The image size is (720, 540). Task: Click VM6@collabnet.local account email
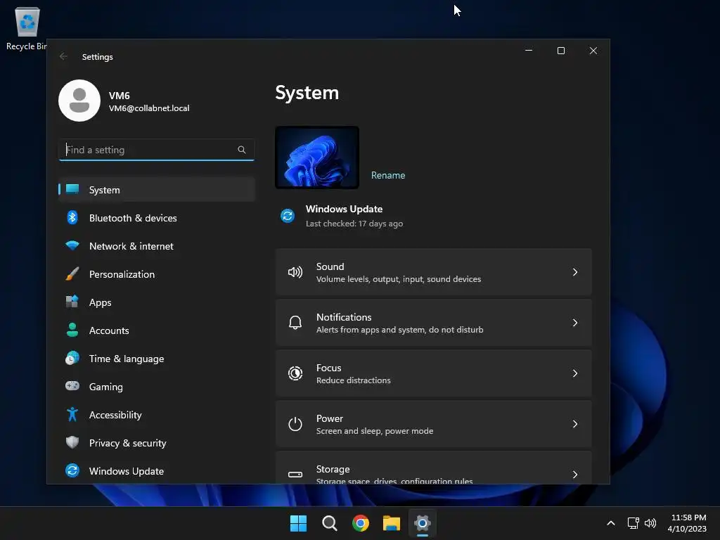(x=149, y=108)
